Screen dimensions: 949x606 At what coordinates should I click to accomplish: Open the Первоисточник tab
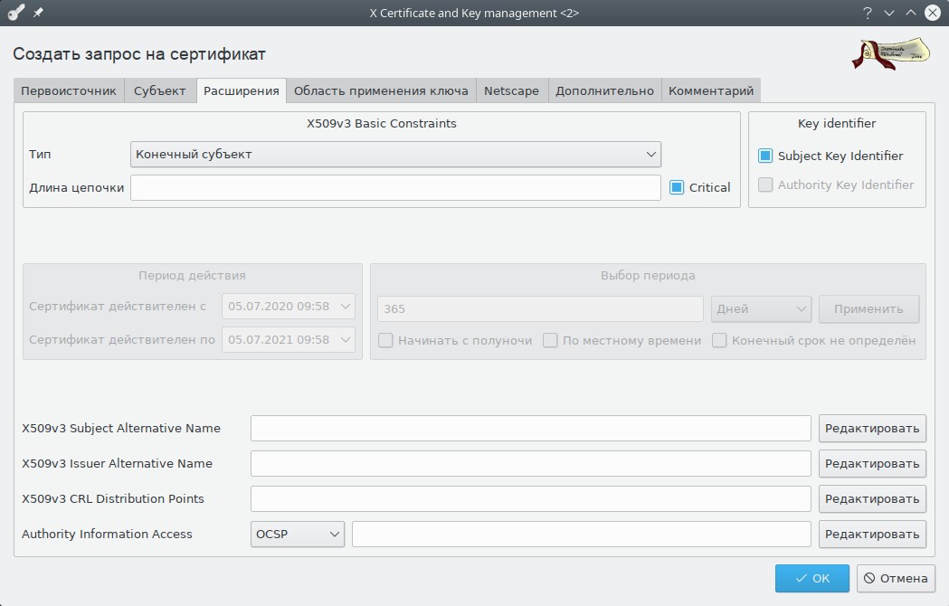click(x=69, y=90)
